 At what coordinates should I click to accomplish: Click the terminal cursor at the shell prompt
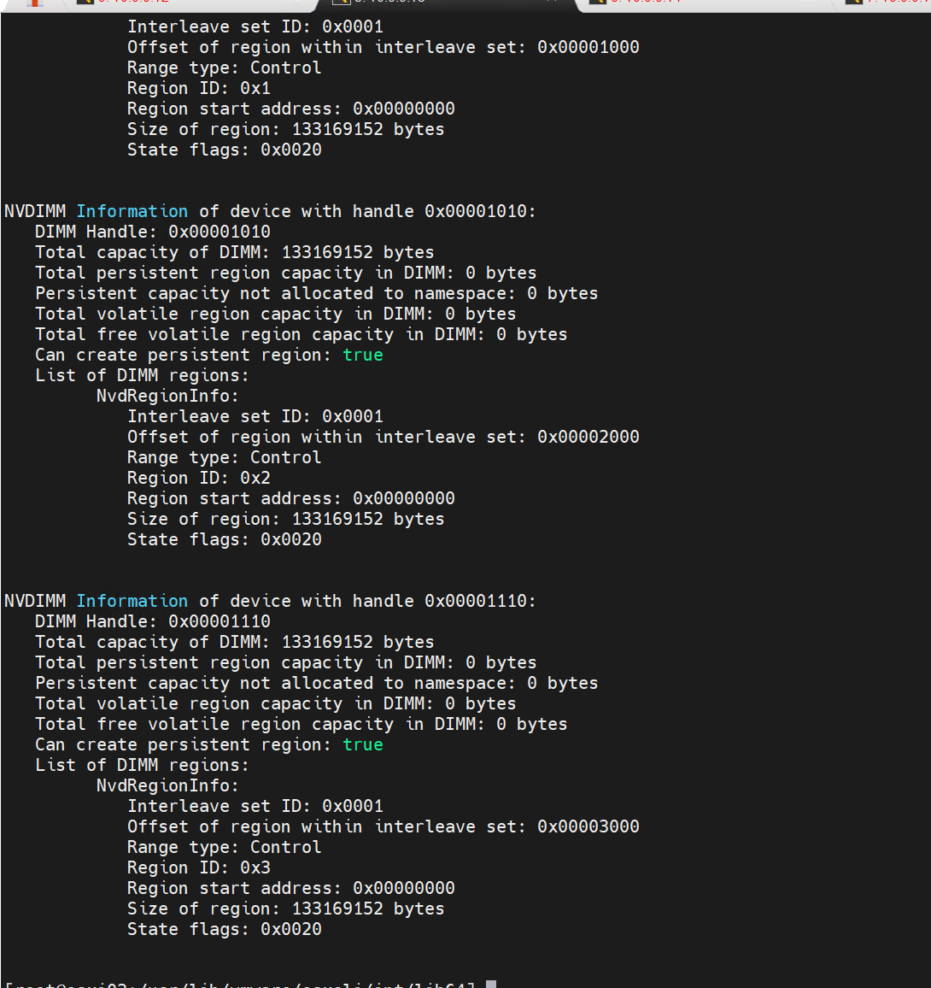(491, 984)
